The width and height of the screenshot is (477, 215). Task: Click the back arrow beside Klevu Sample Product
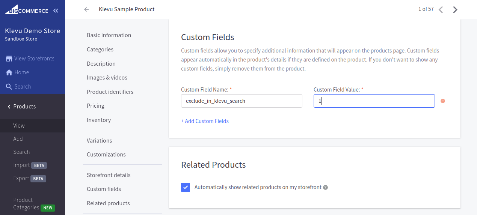click(86, 9)
